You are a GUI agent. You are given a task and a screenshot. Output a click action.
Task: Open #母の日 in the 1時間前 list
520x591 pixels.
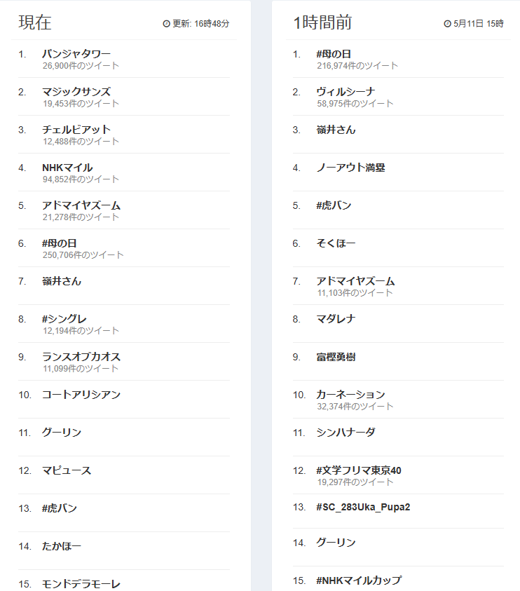334,54
